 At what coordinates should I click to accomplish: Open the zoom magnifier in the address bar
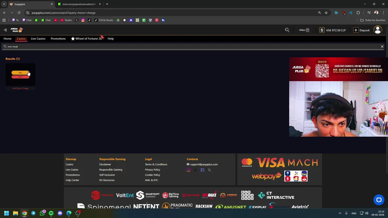click(x=319, y=13)
